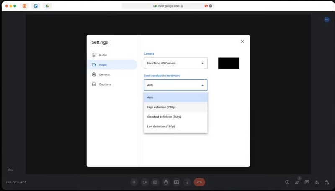
Task: Collapse the Send resolution dropdown
Action: (x=175, y=85)
